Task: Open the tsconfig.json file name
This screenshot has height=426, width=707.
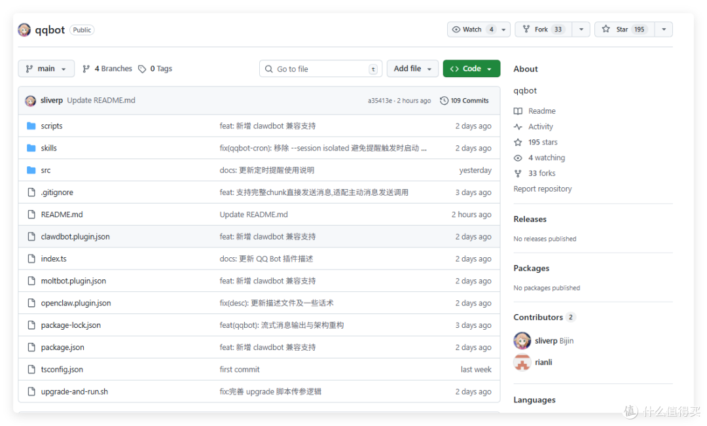Action: pos(62,369)
